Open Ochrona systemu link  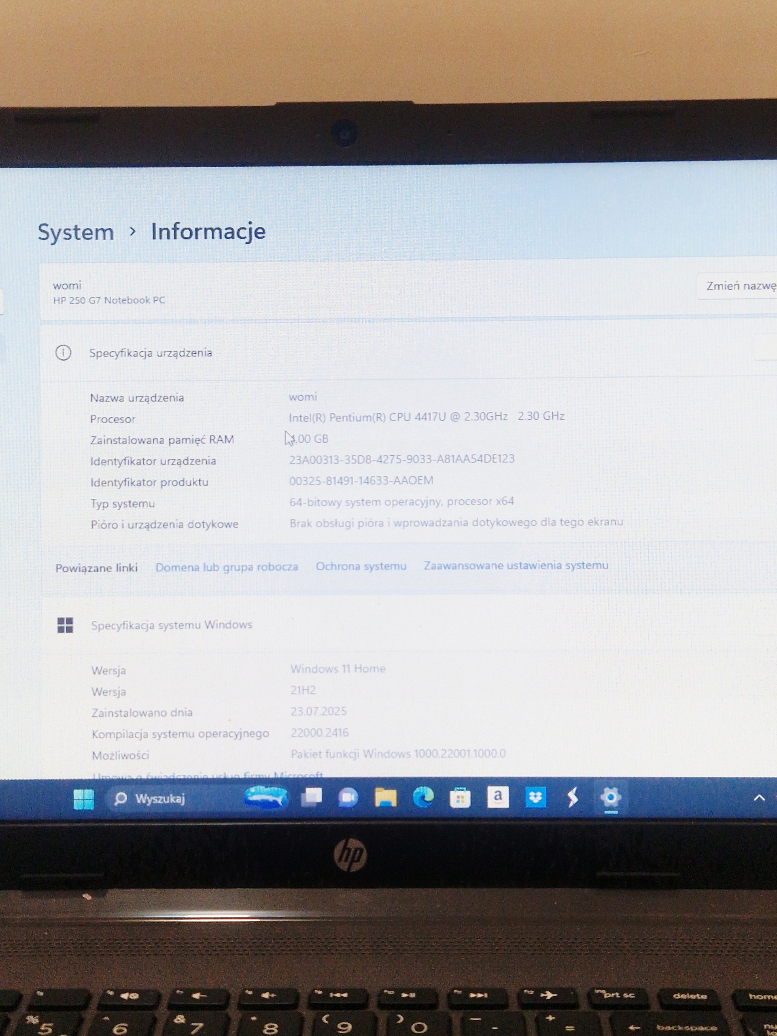point(361,566)
